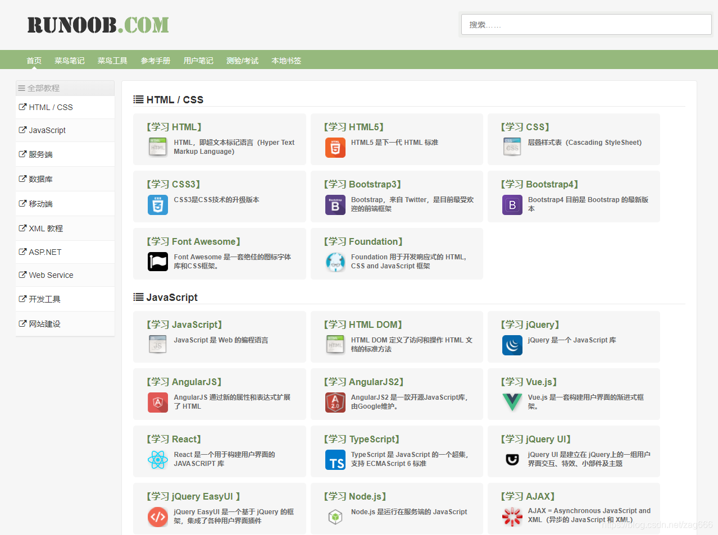The height and width of the screenshot is (535, 718).
Task: Click the React atom icon
Action: [x=158, y=460]
